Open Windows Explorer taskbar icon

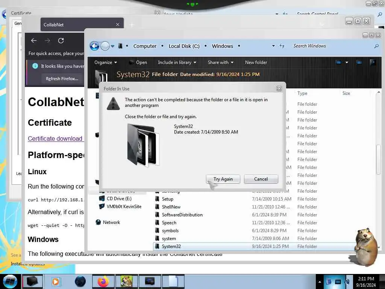coord(33,281)
